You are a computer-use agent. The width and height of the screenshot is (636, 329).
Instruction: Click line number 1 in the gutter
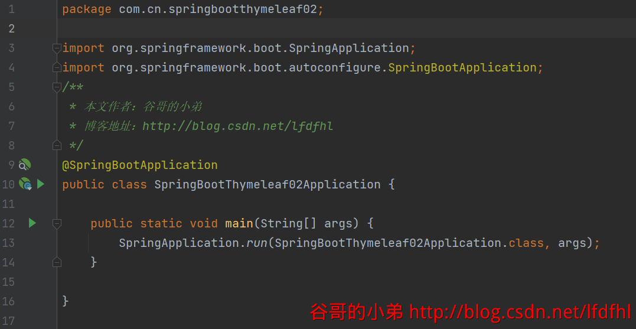[11, 9]
